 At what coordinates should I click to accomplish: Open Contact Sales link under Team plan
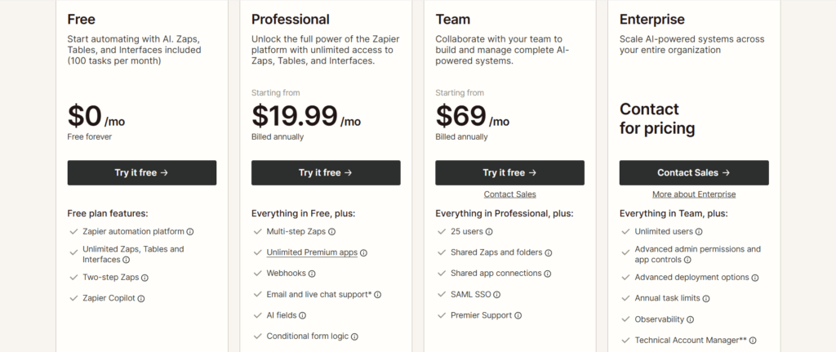509,194
